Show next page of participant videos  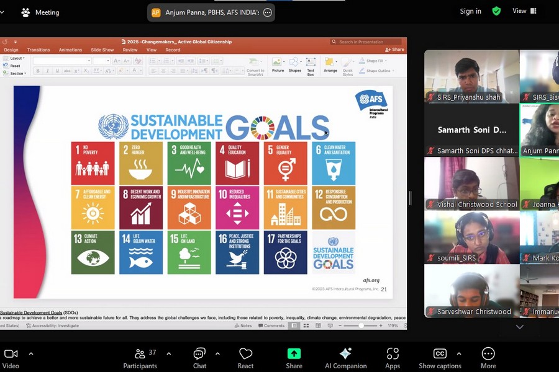pyautogui.click(x=519, y=327)
